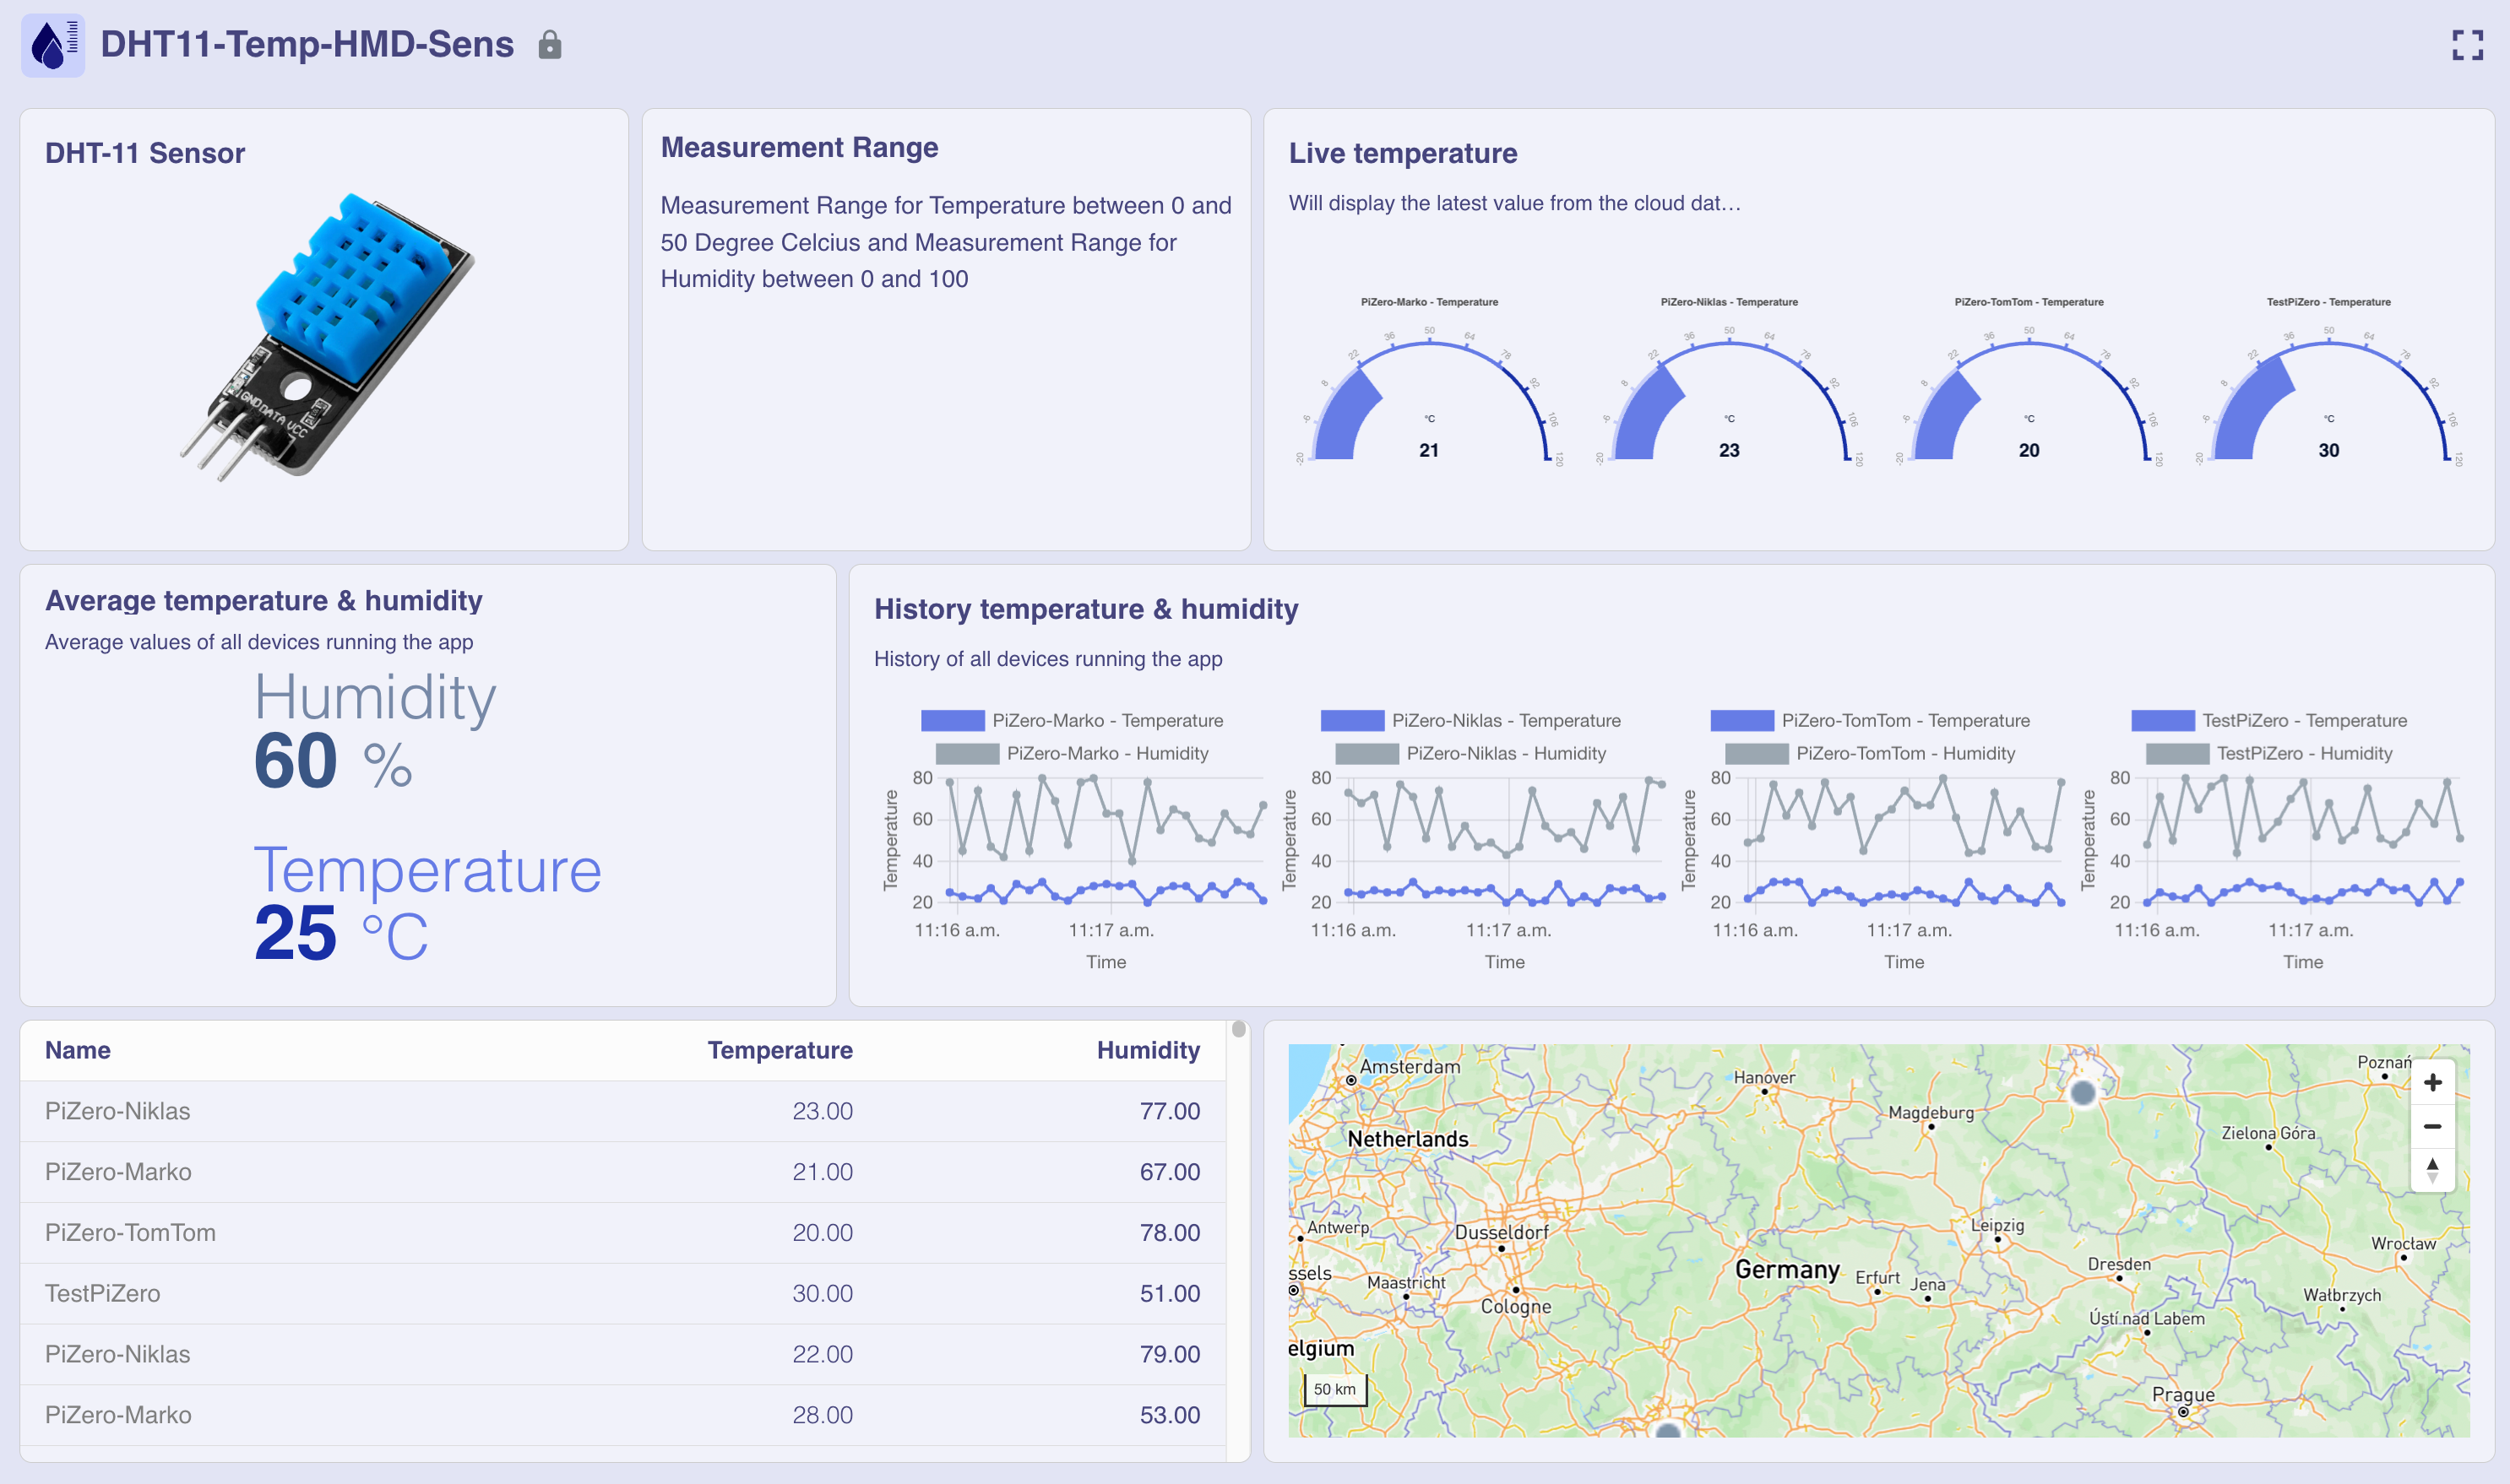Toggle PiZero-TomTom Humidity legend swatch
2510x1484 pixels.
(1756, 753)
